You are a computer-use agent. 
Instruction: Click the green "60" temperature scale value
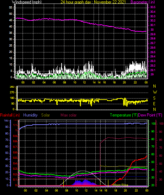153,155
